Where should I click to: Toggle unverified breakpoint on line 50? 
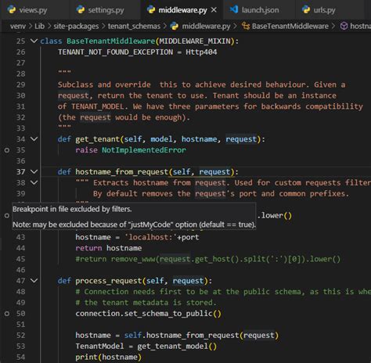tap(7, 314)
